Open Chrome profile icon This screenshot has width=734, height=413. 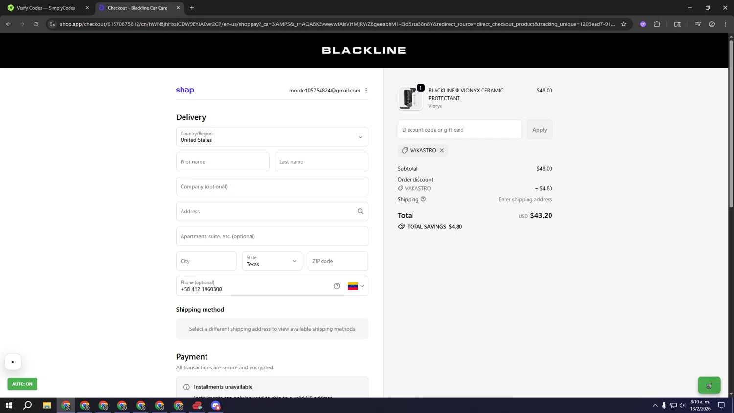coord(711,24)
